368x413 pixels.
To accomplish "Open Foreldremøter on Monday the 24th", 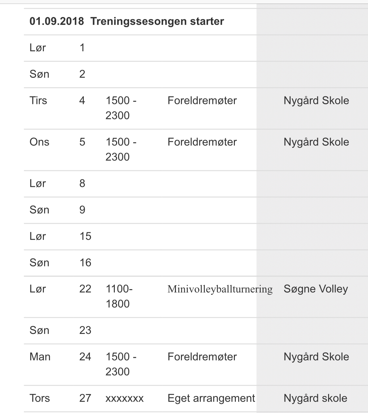I will click(x=202, y=357).
